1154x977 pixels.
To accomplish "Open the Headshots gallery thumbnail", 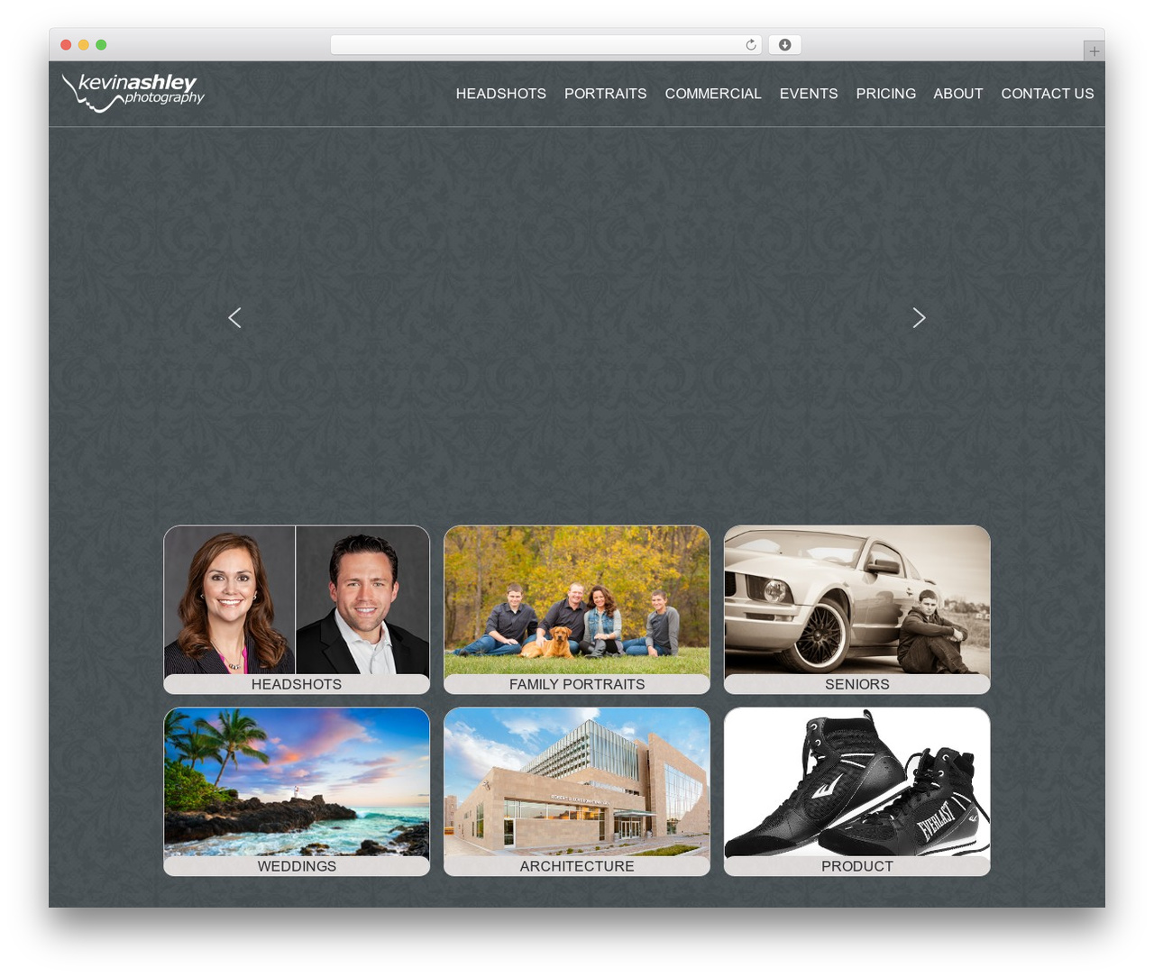I will 297,609.
